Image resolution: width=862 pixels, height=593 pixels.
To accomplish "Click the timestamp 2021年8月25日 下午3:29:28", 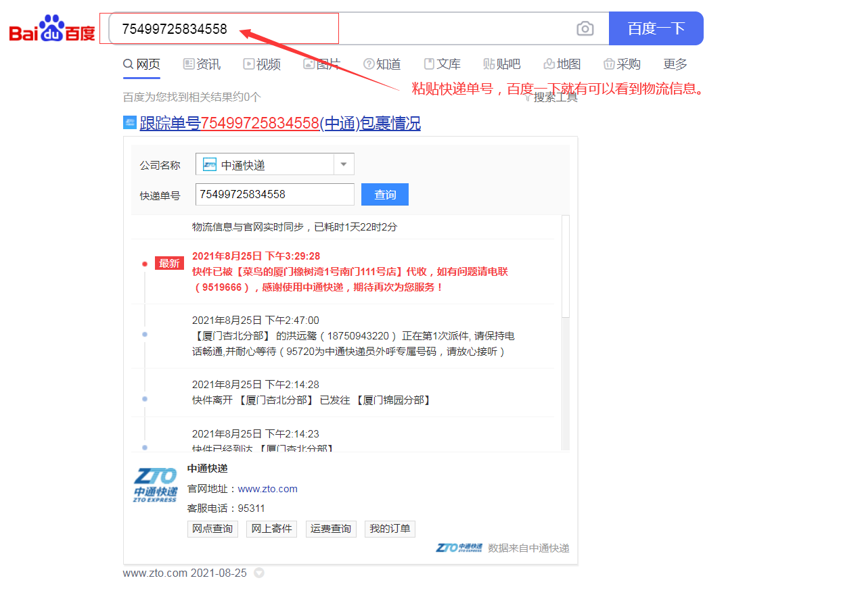I will [x=256, y=256].
